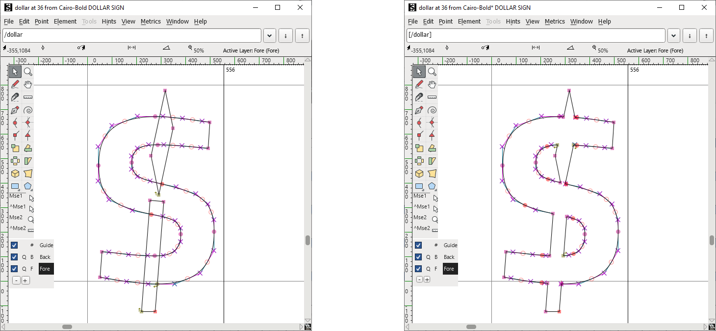Toggle Back layer visibility in right window

coord(418,257)
